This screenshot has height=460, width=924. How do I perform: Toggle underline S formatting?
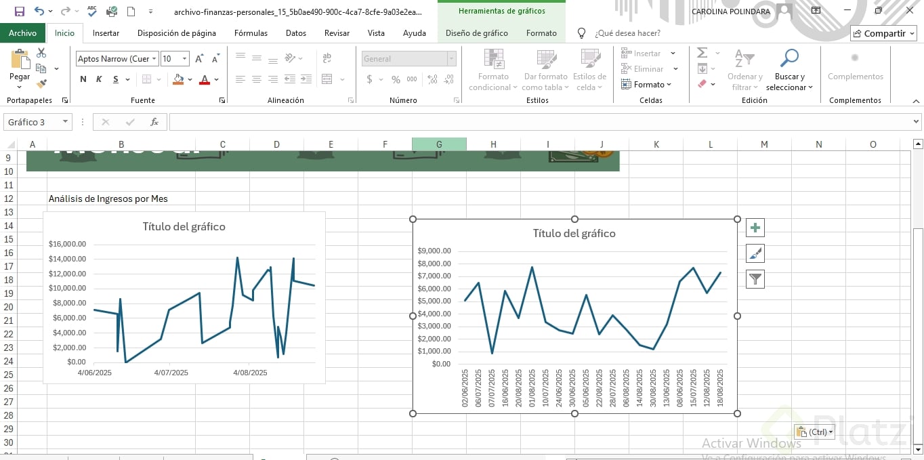(x=116, y=79)
